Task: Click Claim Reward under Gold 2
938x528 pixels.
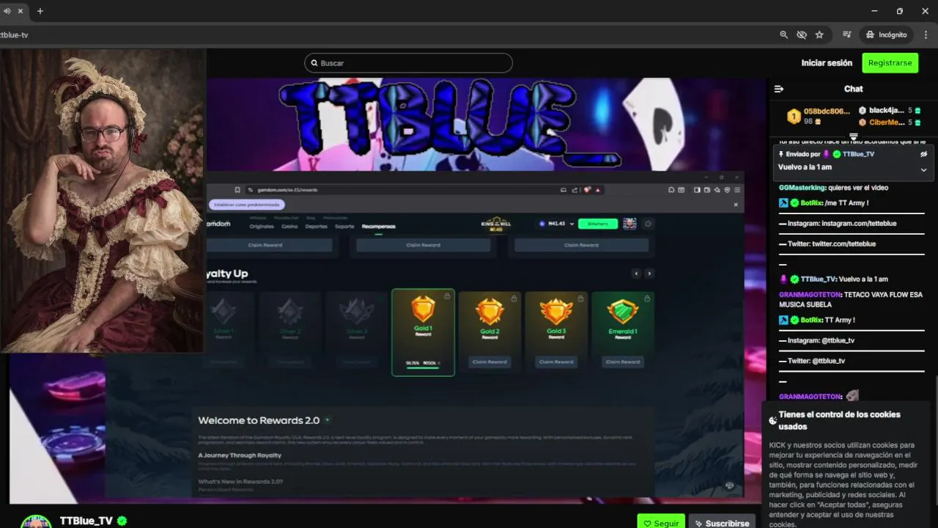Action: 490,362
